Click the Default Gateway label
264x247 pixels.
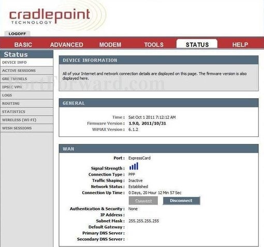[107, 227]
